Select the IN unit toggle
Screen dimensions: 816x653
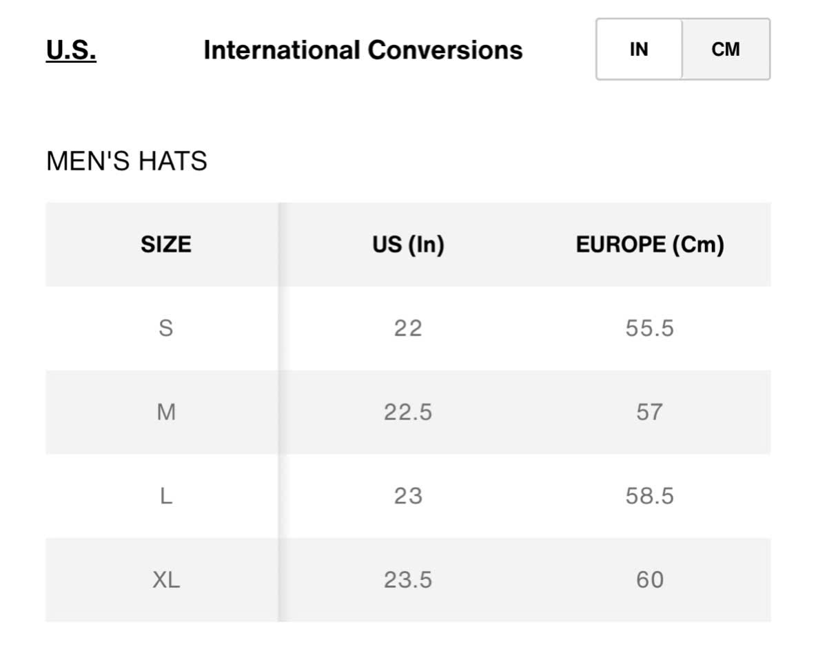(639, 50)
